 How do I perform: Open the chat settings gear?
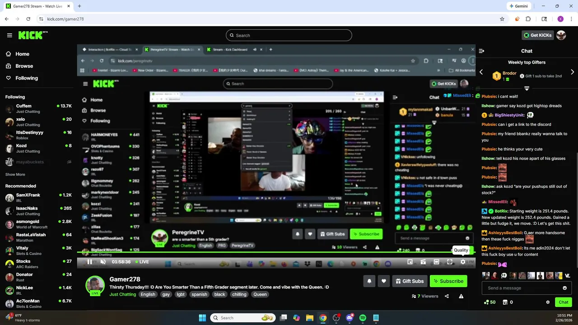pyautogui.click(x=548, y=302)
